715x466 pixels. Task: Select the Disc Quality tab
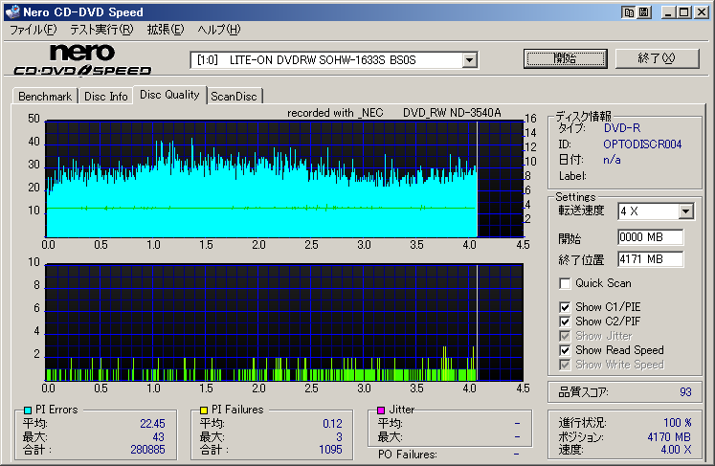[x=169, y=95]
